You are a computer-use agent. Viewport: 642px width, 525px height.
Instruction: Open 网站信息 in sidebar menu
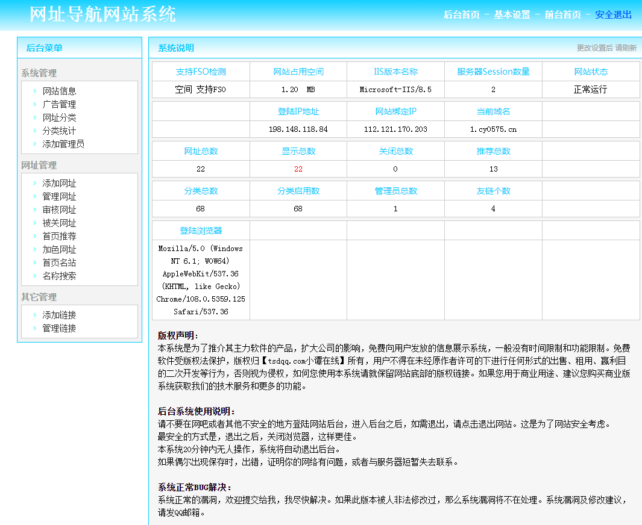(59, 91)
